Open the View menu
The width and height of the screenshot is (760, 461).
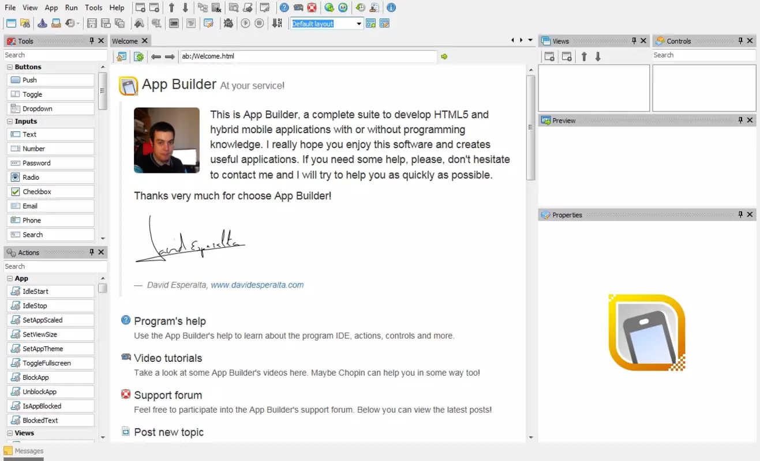[x=30, y=8]
